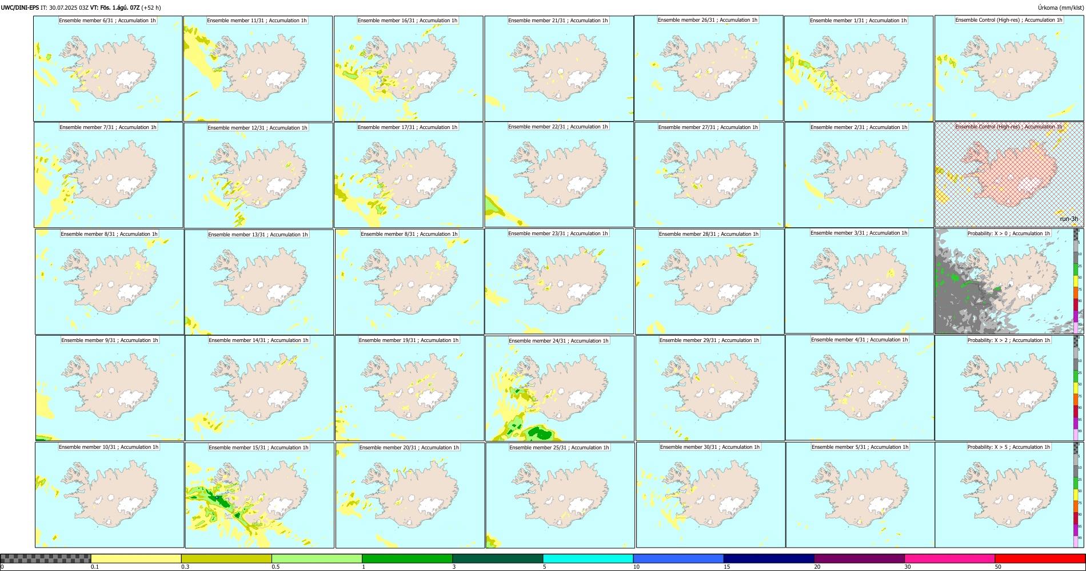Pick the light green 0.5–1 legend swatch
Screen dimensions: 1086x571
[x=317, y=558]
